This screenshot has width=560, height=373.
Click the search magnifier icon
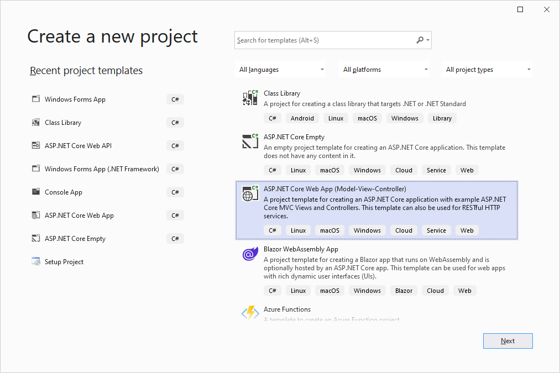420,40
